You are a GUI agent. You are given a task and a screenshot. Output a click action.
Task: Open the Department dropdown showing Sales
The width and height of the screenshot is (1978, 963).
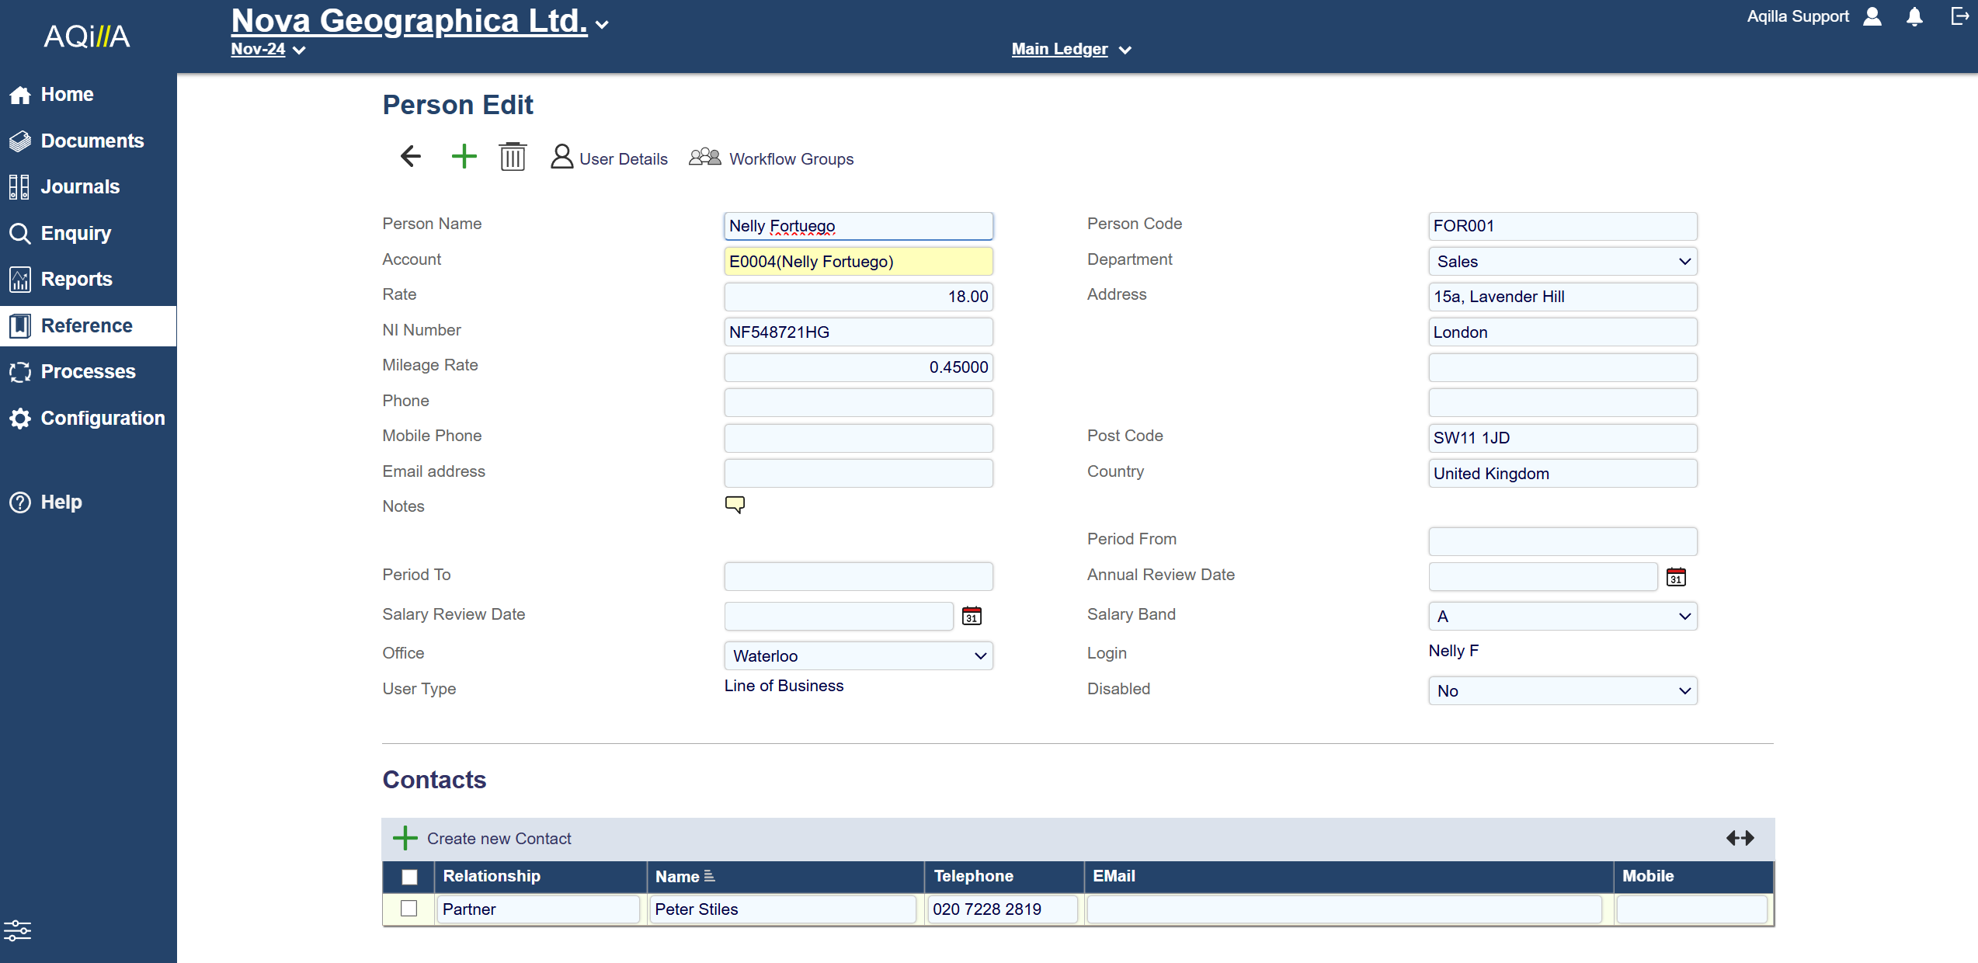click(x=1562, y=262)
